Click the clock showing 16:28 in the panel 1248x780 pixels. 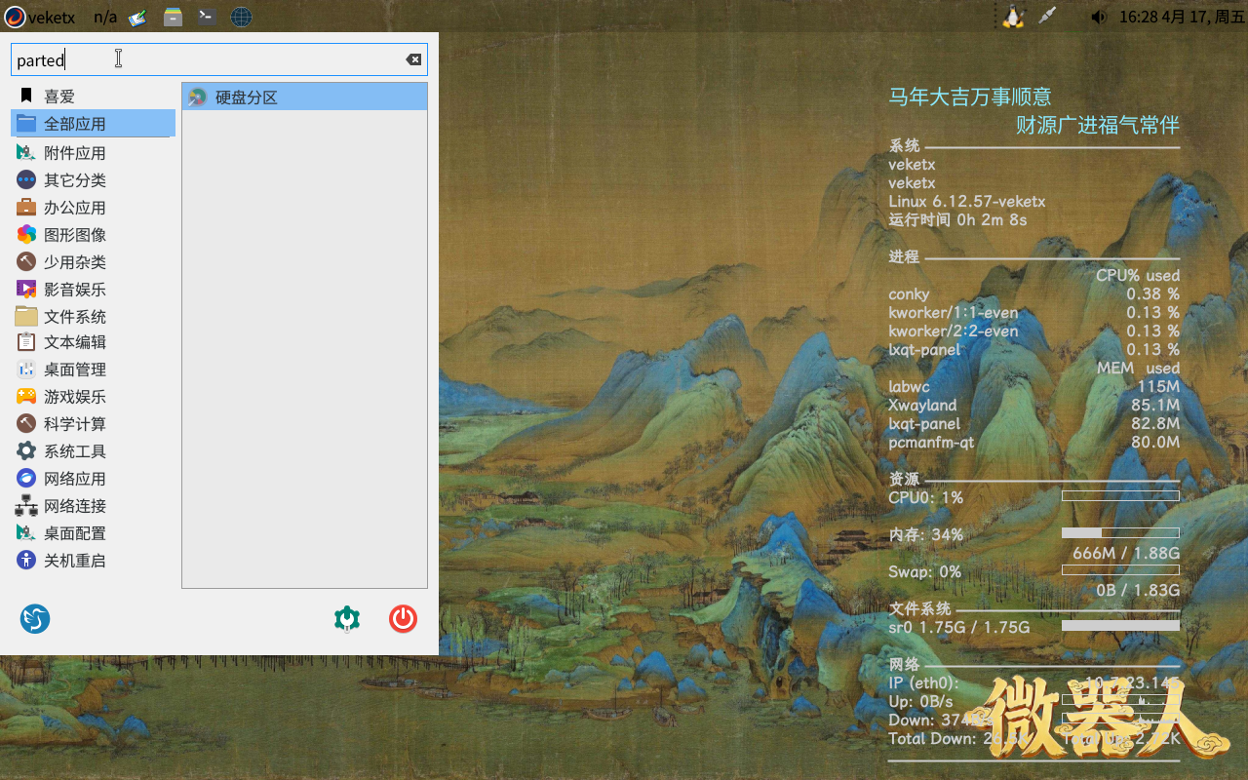click(x=1181, y=17)
